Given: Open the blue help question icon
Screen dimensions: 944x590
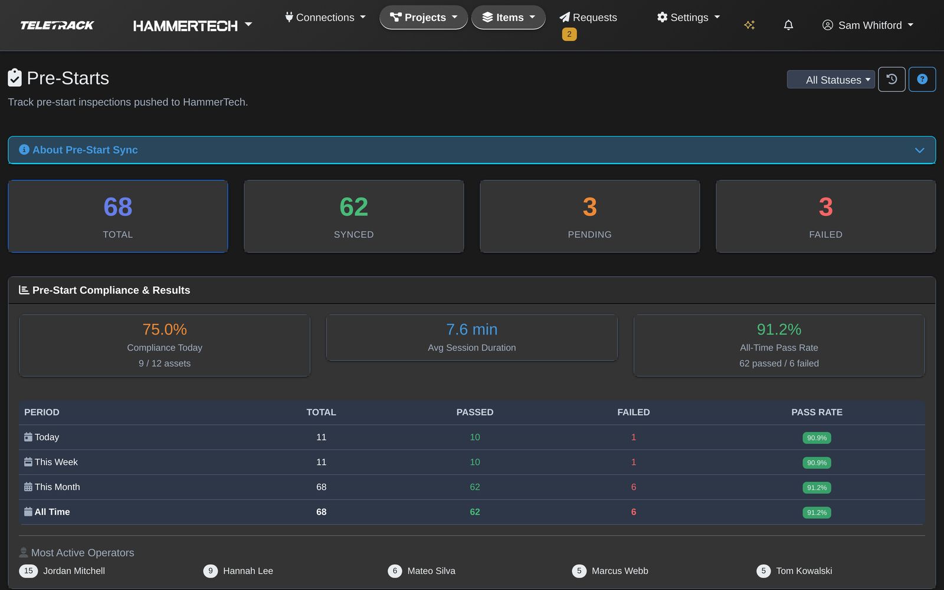Looking at the screenshot, I should click(922, 79).
